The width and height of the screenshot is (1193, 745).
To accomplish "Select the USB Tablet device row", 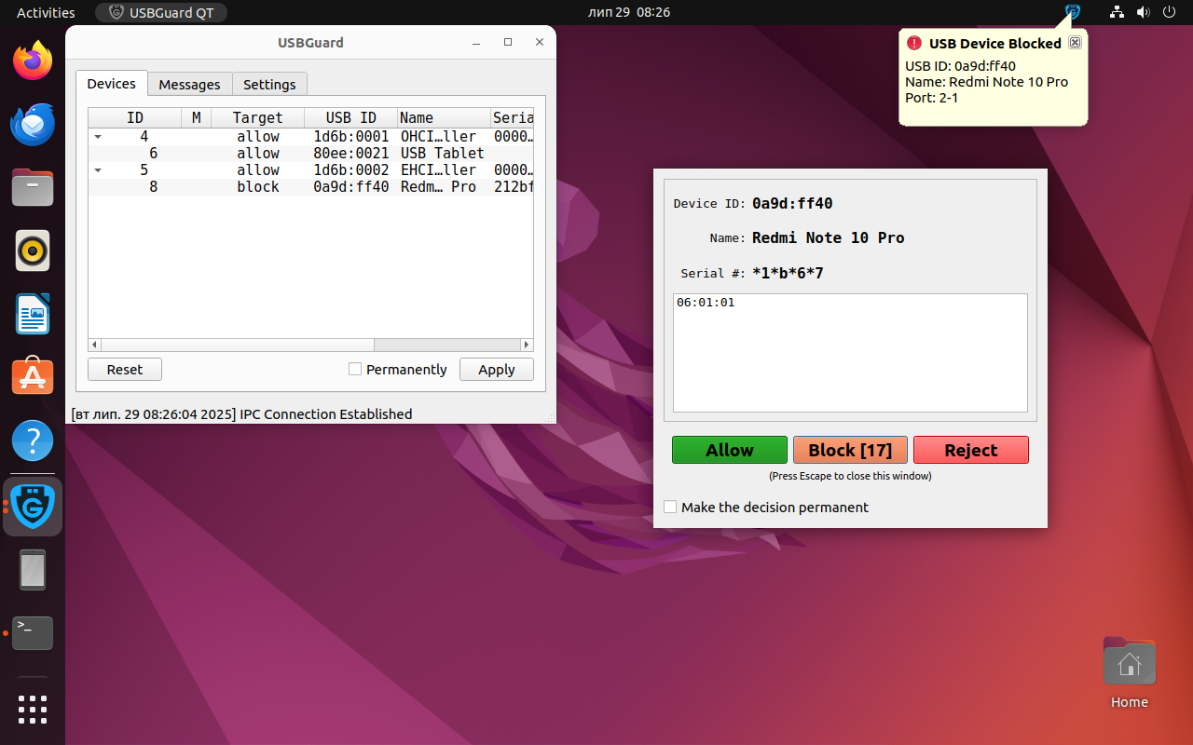I will (310, 154).
